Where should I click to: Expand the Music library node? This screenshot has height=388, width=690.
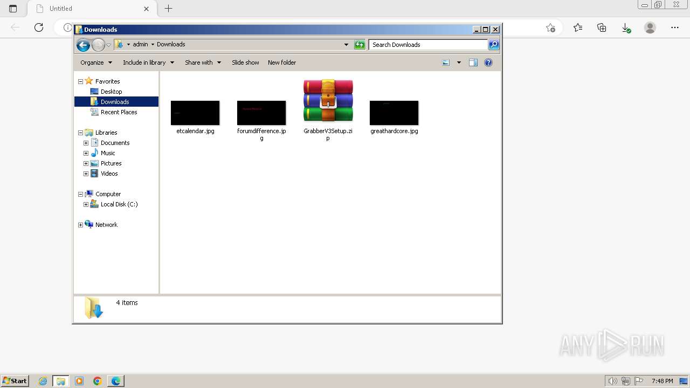click(86, 153)
